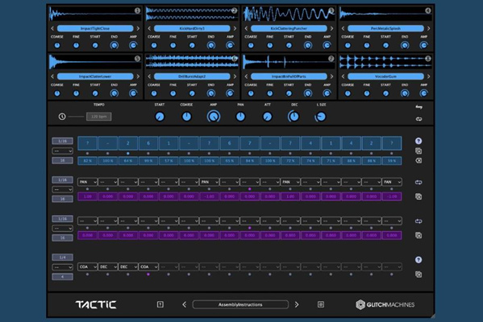Toggle loop for the PAN modulation row

(x=418, y=183)
